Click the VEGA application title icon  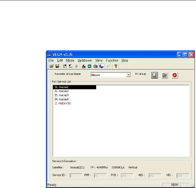click(49, 54)
